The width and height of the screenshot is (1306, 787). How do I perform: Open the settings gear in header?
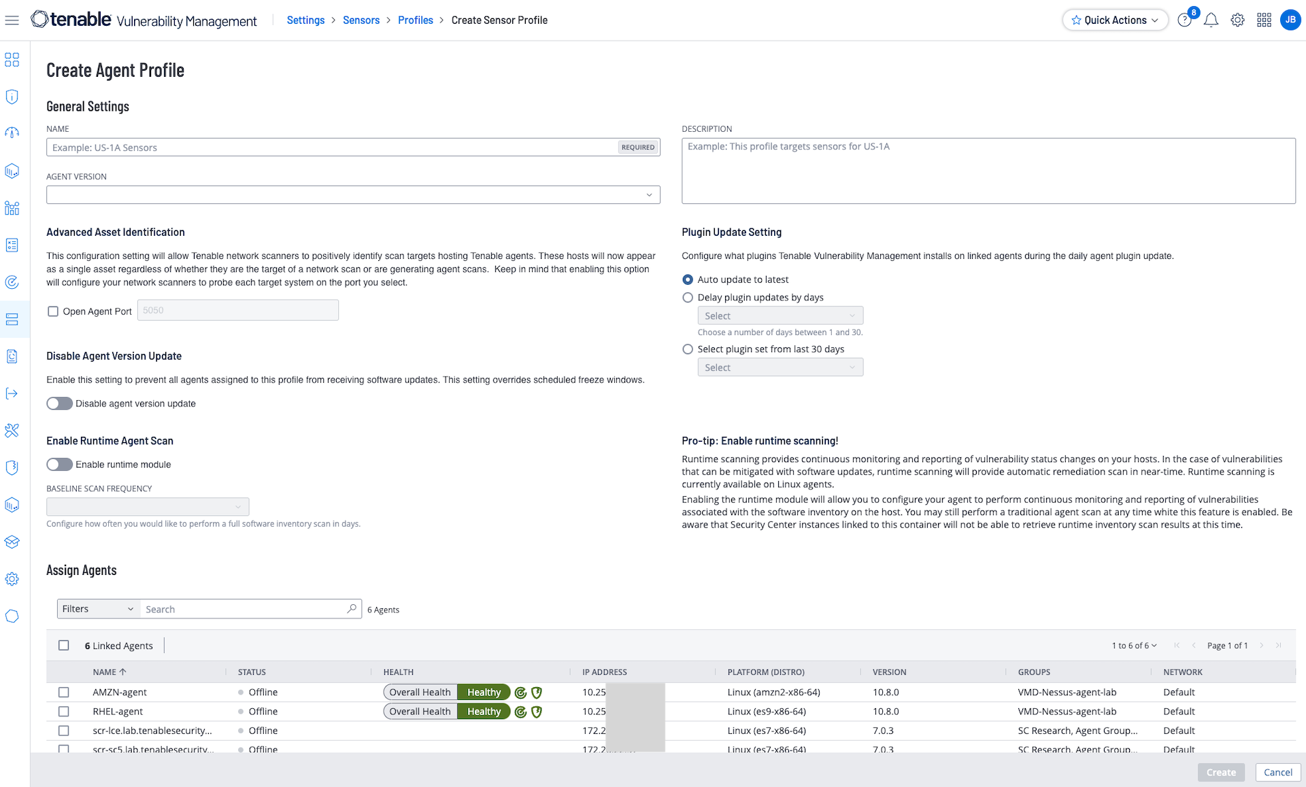(x=1237, y=20)
